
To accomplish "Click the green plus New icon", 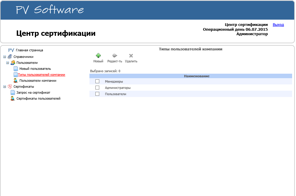I will 98,55.
